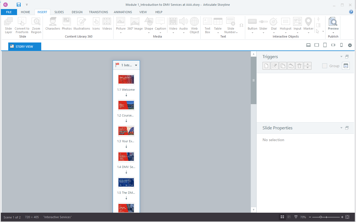Undock the Slide Properties panel
356x222 pixels.
(x=347, y=128)
